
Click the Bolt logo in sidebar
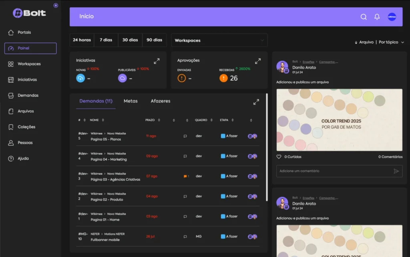pos(29,13)
